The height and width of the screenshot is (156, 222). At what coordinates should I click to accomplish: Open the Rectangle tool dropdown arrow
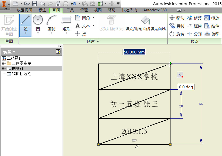click(66, 33)
